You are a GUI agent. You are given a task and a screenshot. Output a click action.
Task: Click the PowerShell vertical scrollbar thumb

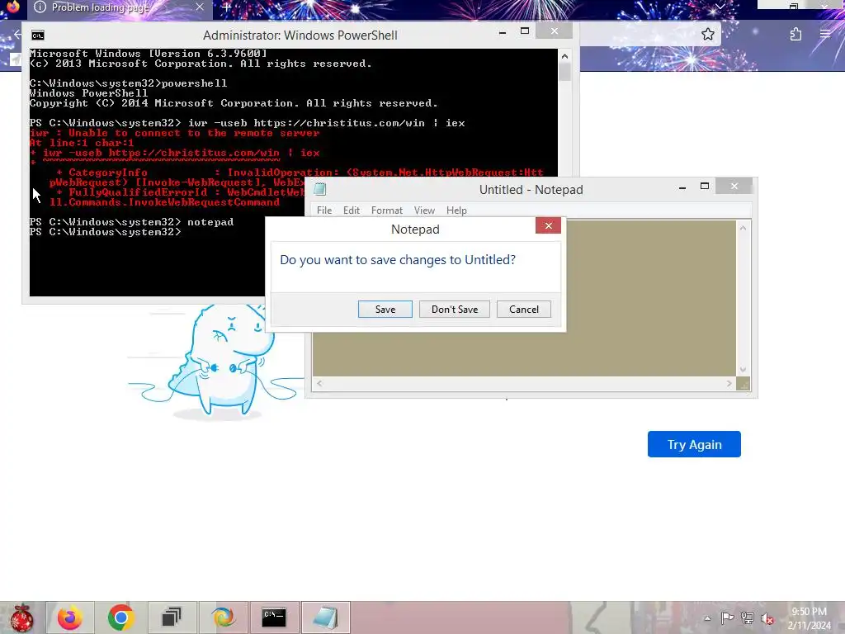[564, 72]
